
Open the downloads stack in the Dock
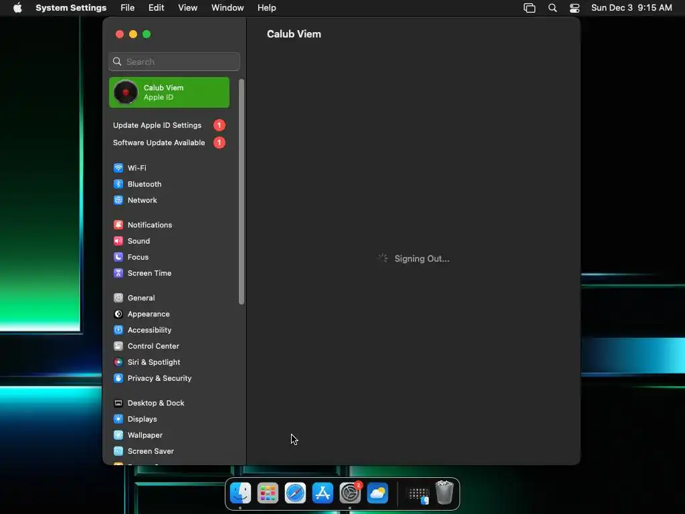[x=419, y=495]
